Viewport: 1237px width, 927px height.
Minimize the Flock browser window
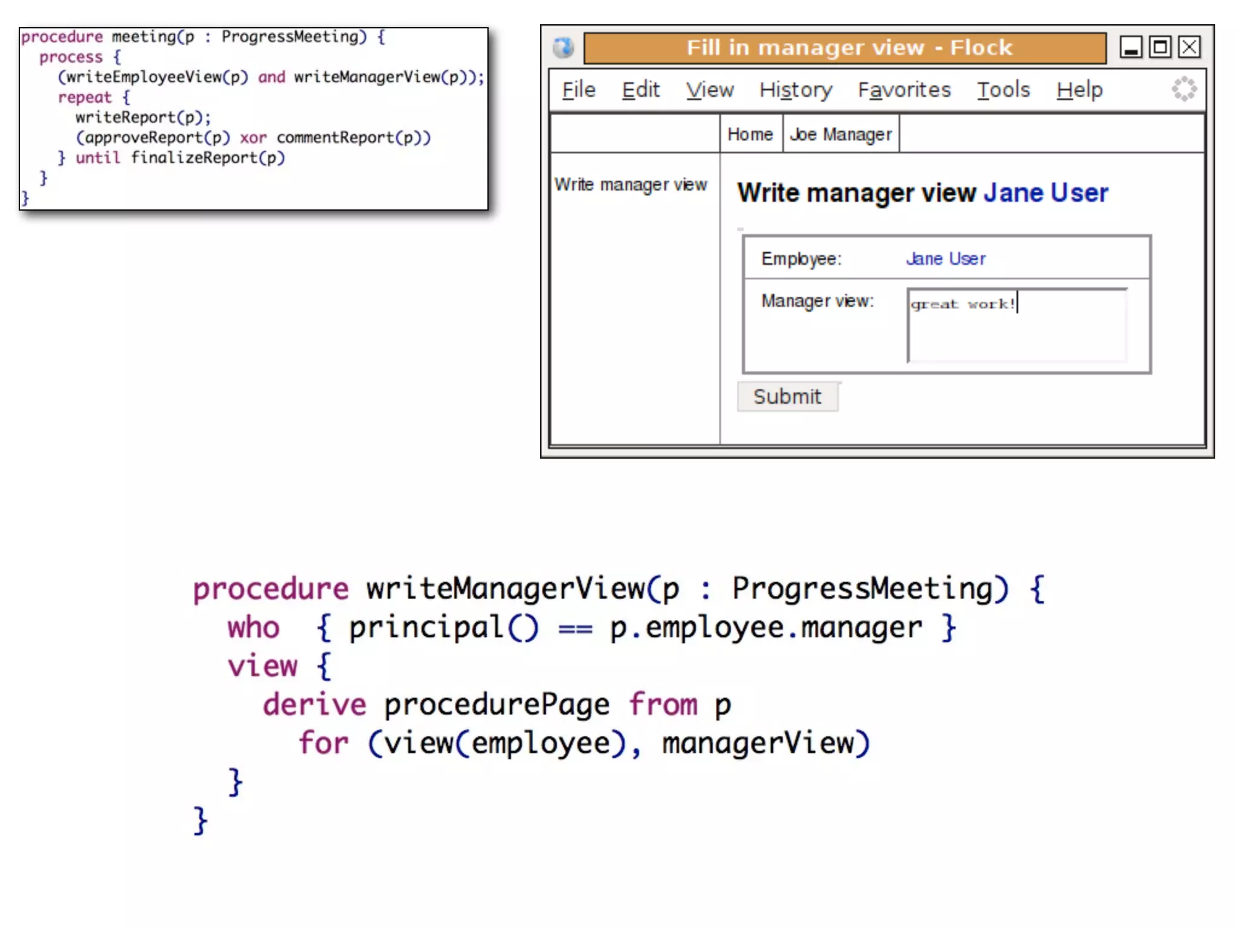[x=1131, y=47]
